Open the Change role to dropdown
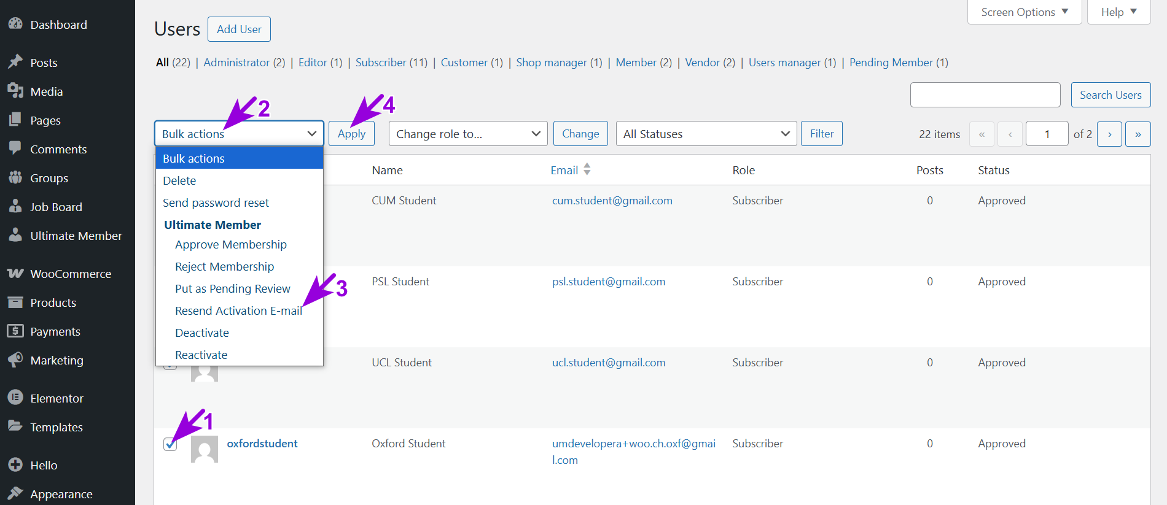 click(468, 134)
